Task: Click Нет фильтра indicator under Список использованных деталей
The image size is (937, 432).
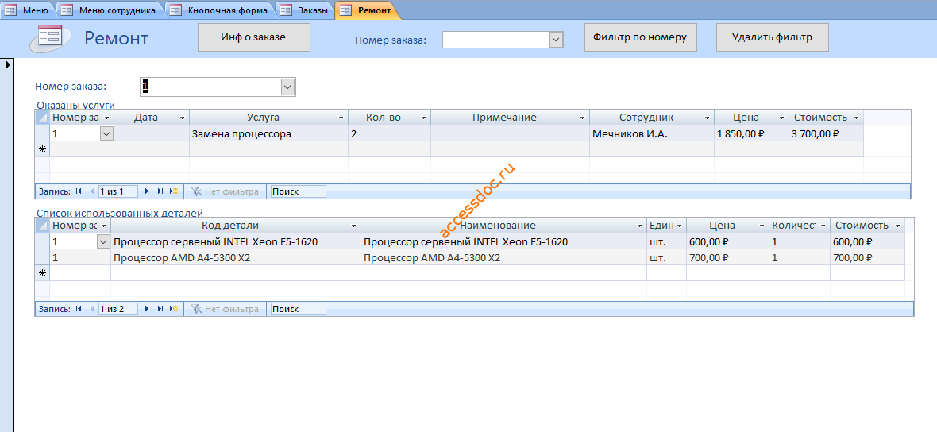Action: tap(225, 309)
